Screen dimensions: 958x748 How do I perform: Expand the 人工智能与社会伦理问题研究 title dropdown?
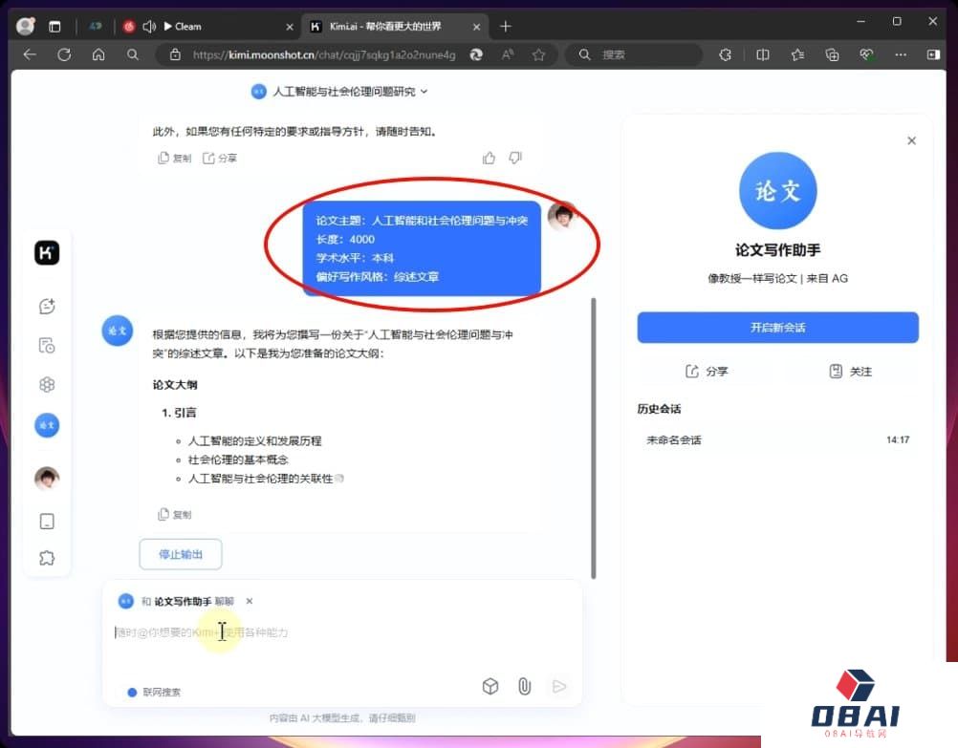425,92
